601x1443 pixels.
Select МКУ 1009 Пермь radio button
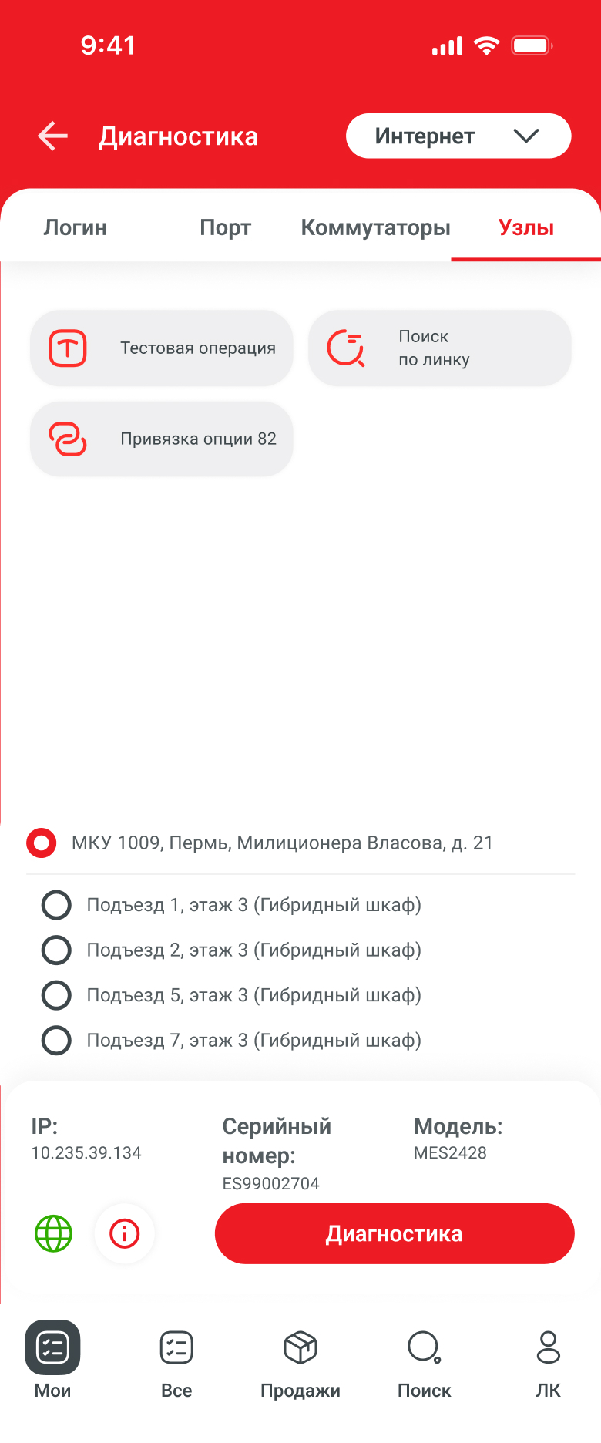(x=42, y=843)
